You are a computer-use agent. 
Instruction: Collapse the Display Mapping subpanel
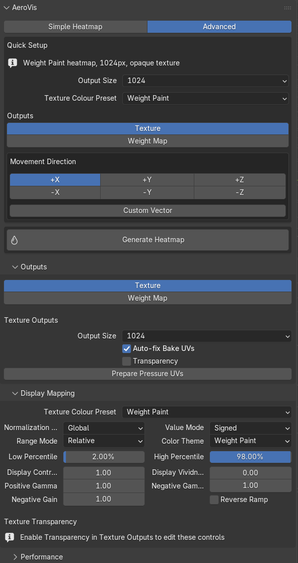[x=15, y=393]
